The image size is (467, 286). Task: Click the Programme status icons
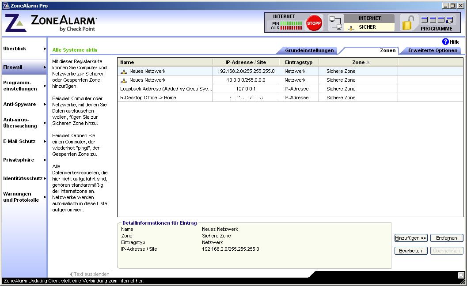pos(437,20)
